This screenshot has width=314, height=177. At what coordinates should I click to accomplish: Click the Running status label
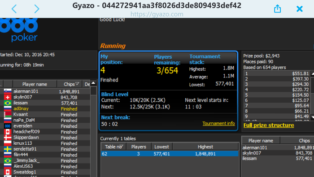pos(113,46)
